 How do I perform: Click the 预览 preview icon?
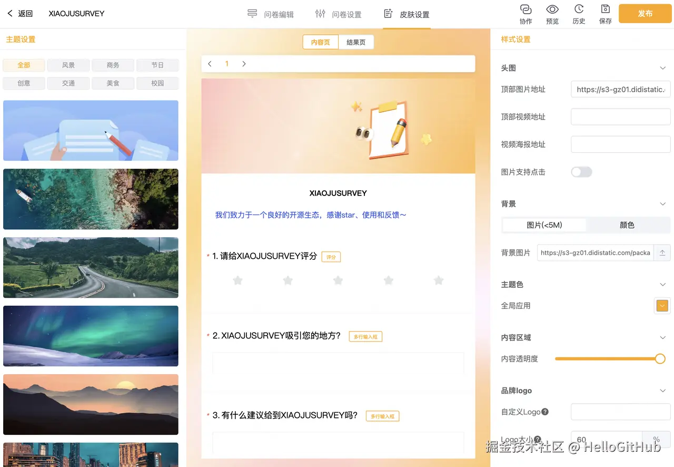[552, 14]
